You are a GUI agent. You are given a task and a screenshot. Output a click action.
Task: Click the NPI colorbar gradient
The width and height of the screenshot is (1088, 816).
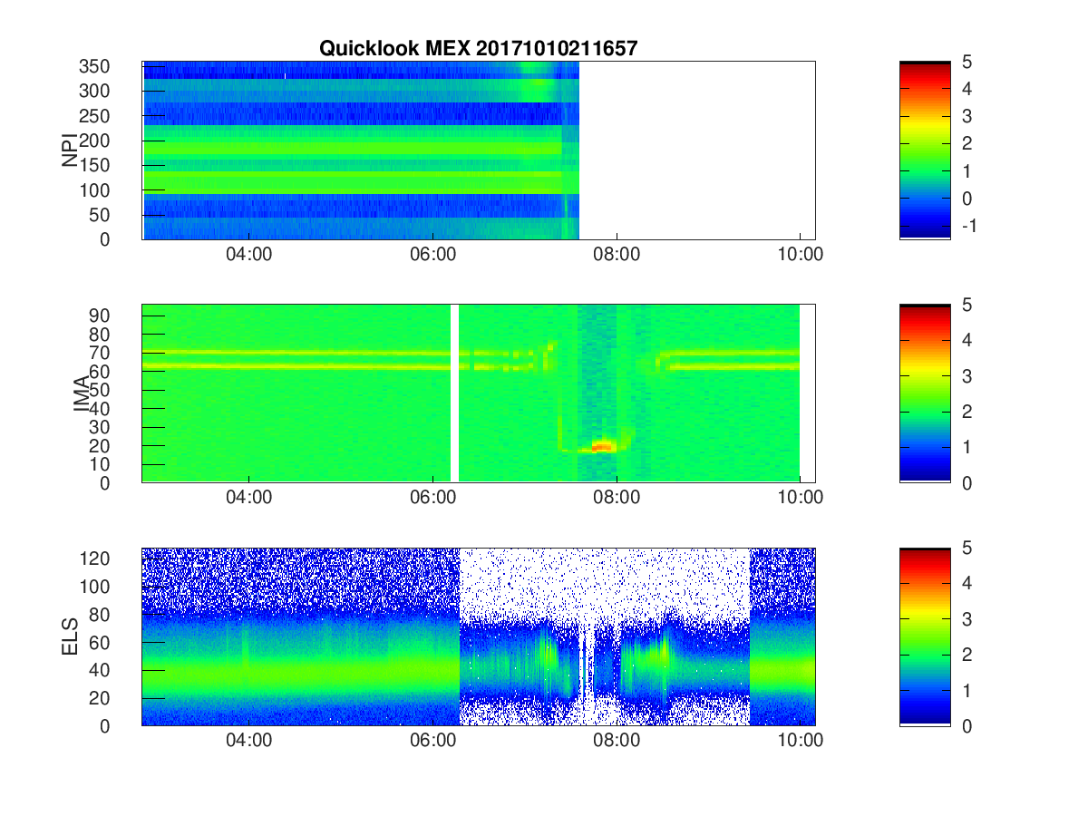925,151
